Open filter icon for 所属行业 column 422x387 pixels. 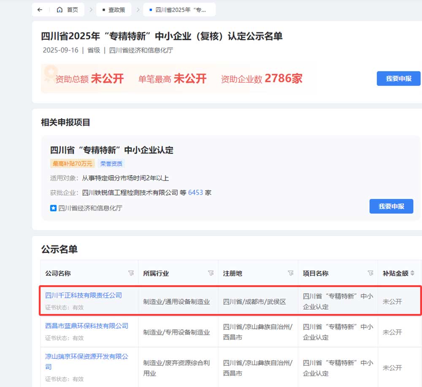point(211,273)
